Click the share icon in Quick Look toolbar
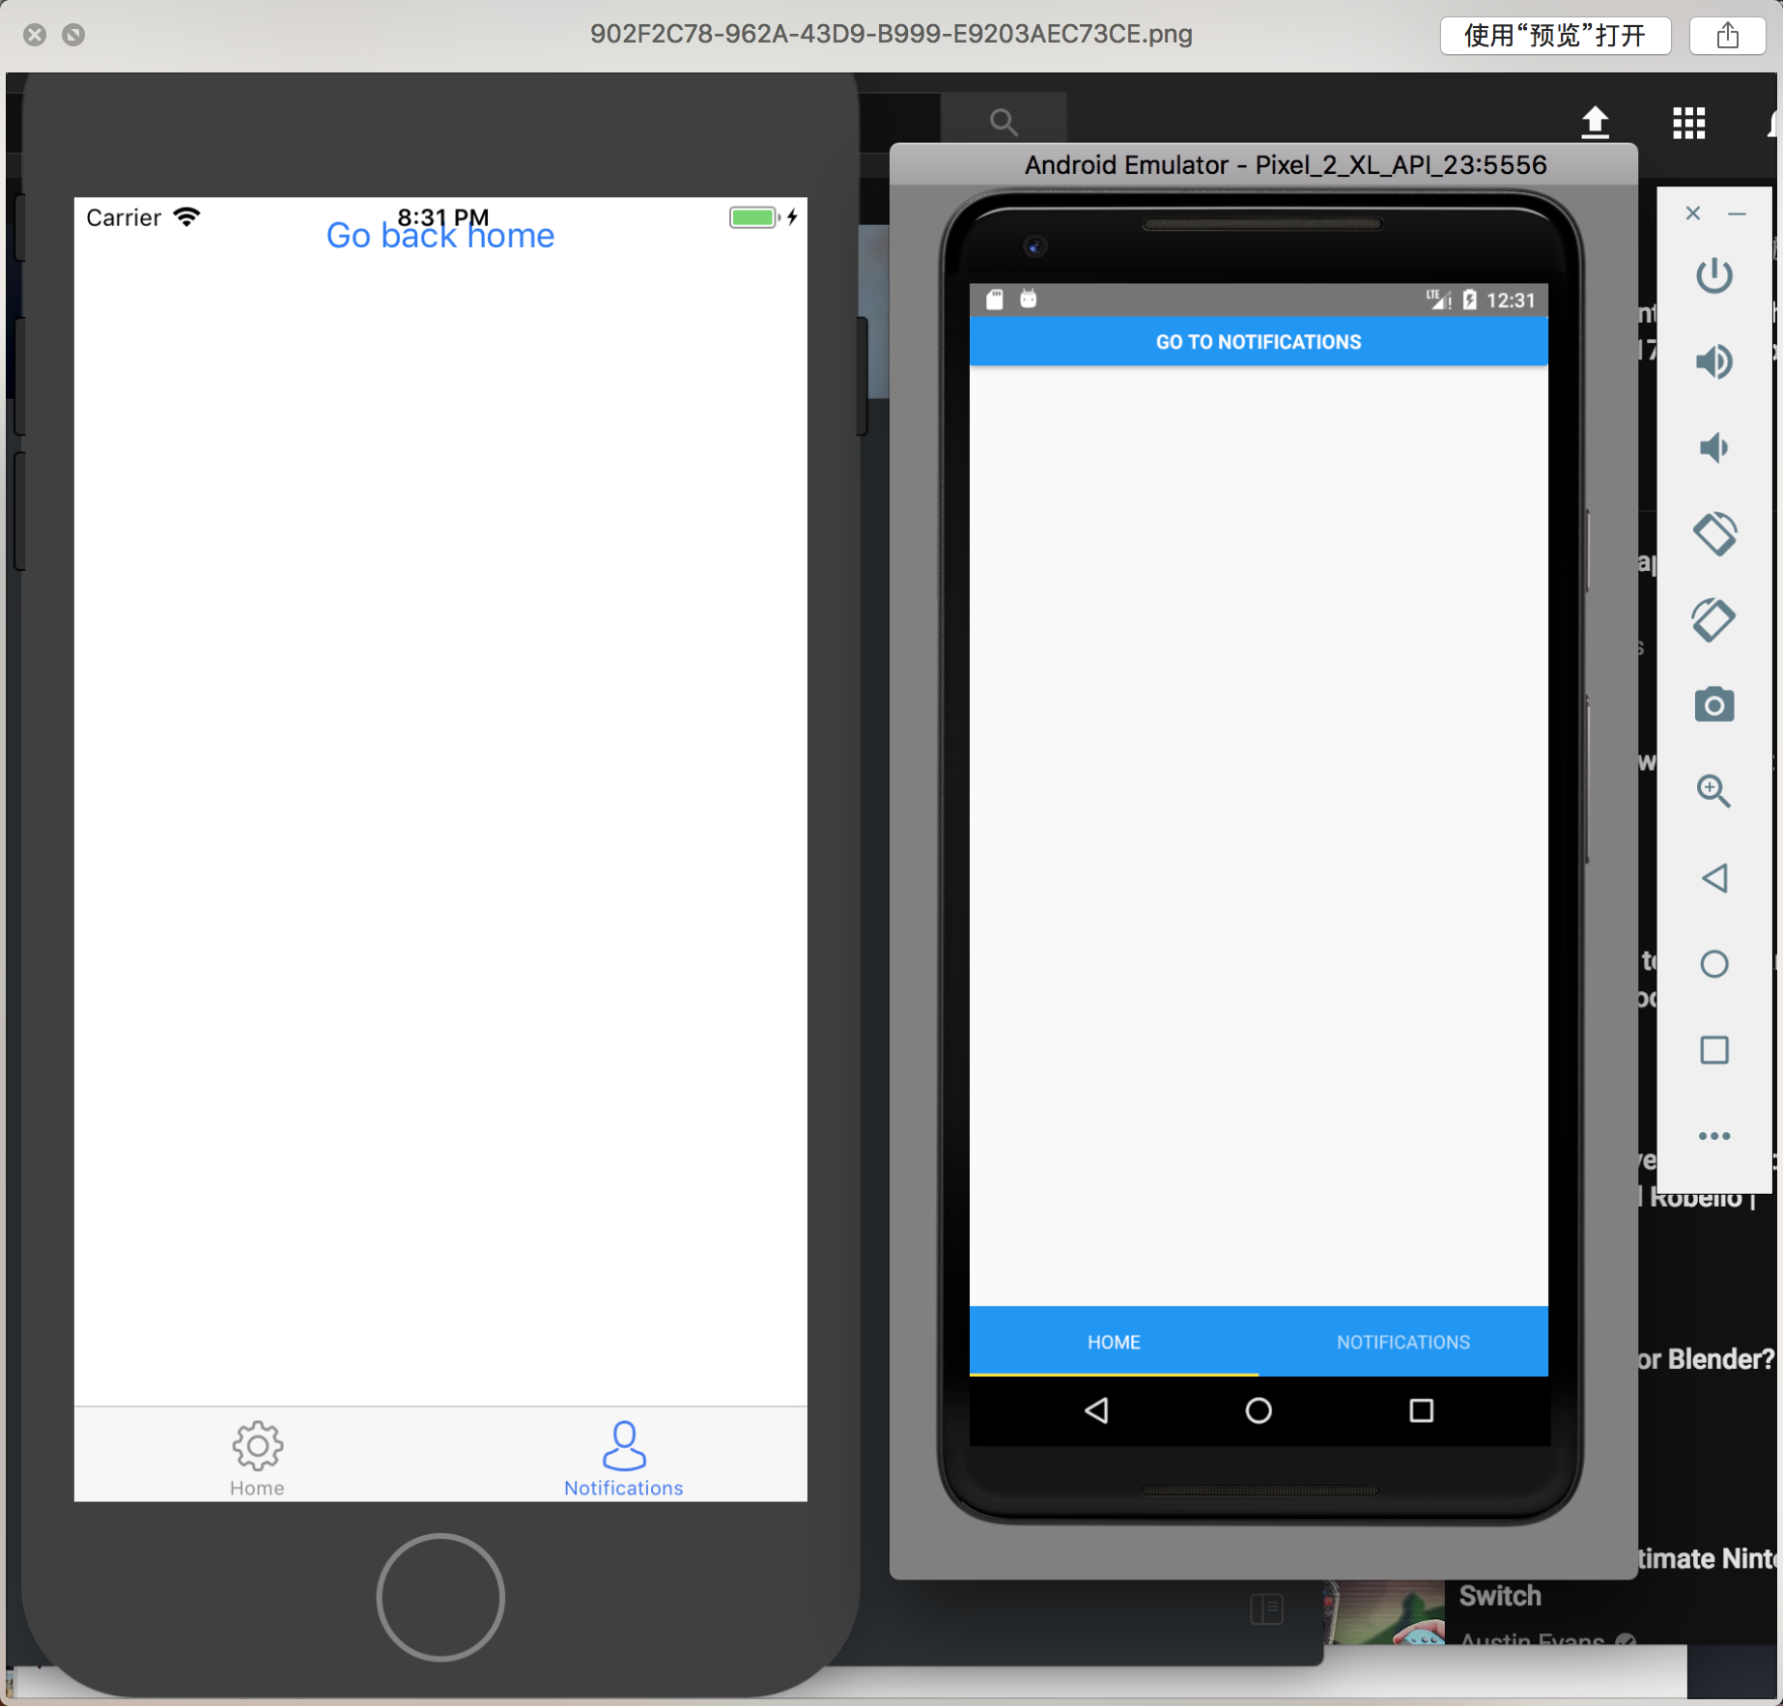 (1728, 36)
